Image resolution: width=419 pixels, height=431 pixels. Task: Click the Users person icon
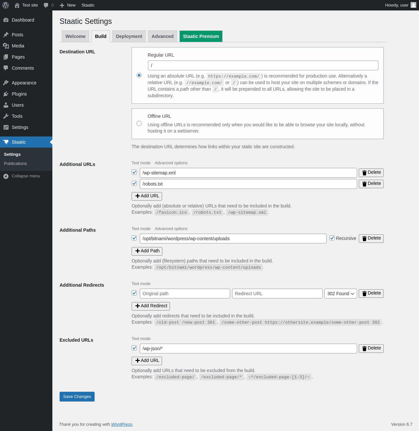(x=6, y=105)
